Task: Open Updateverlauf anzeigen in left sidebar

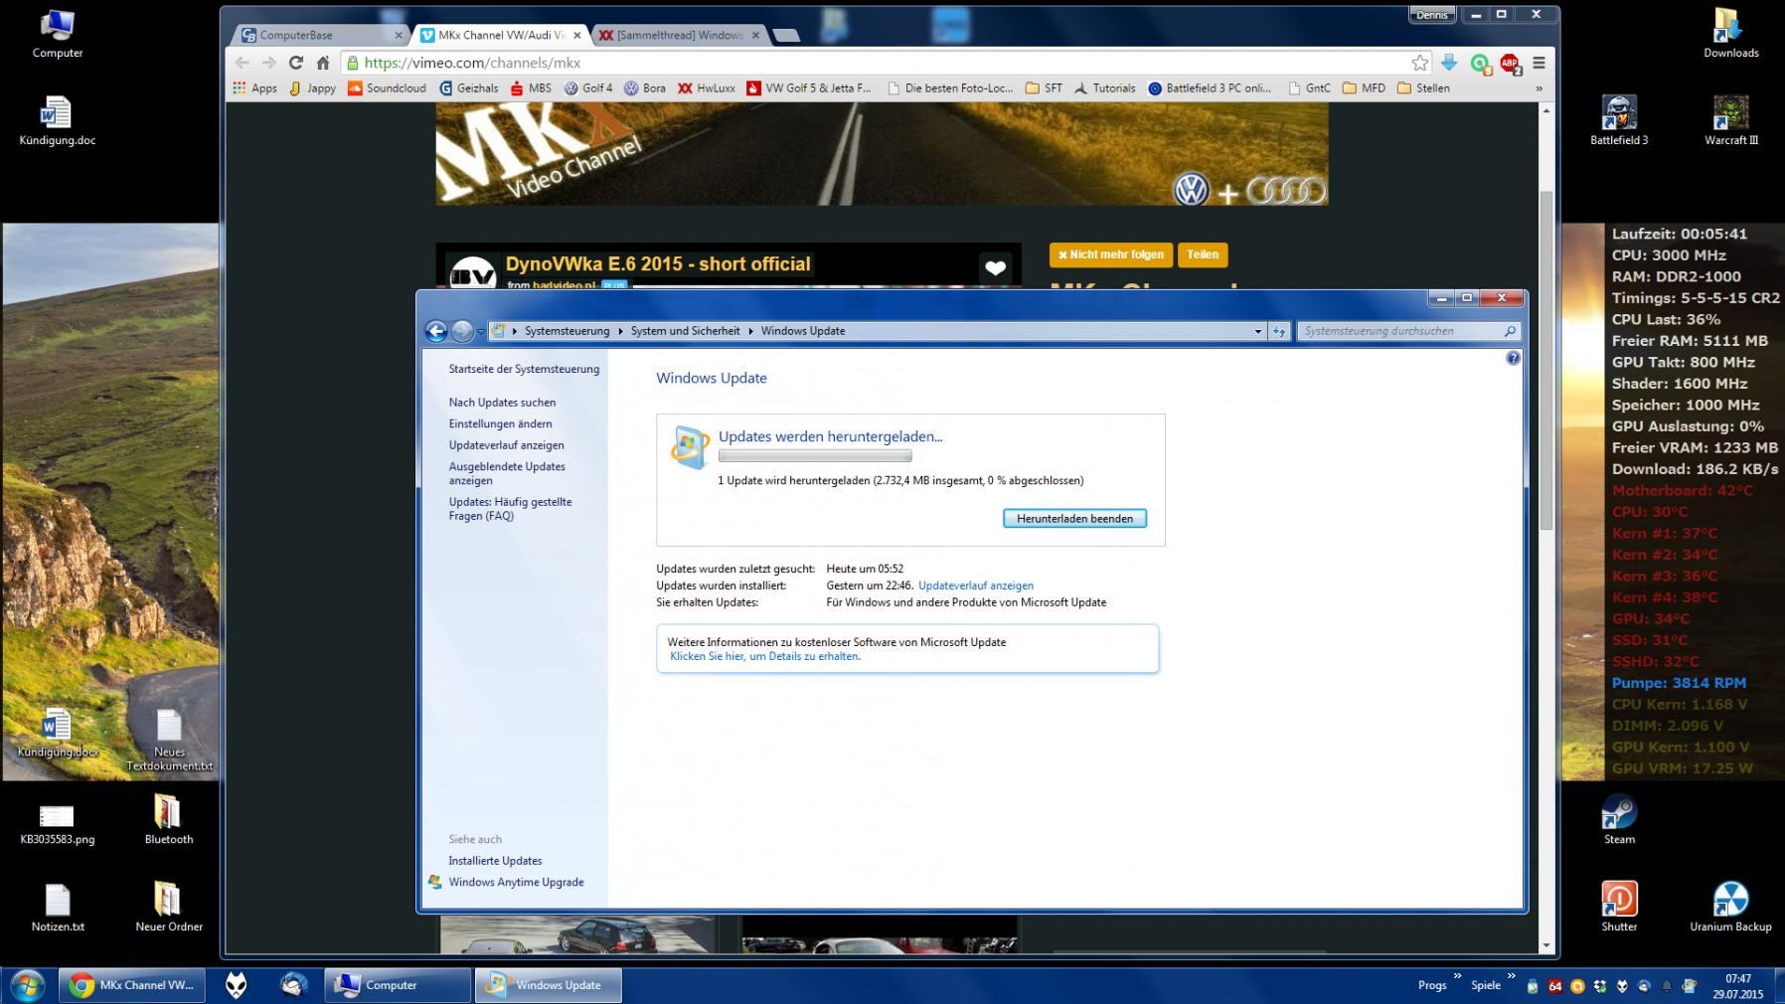Action: [x=506, y=445]
